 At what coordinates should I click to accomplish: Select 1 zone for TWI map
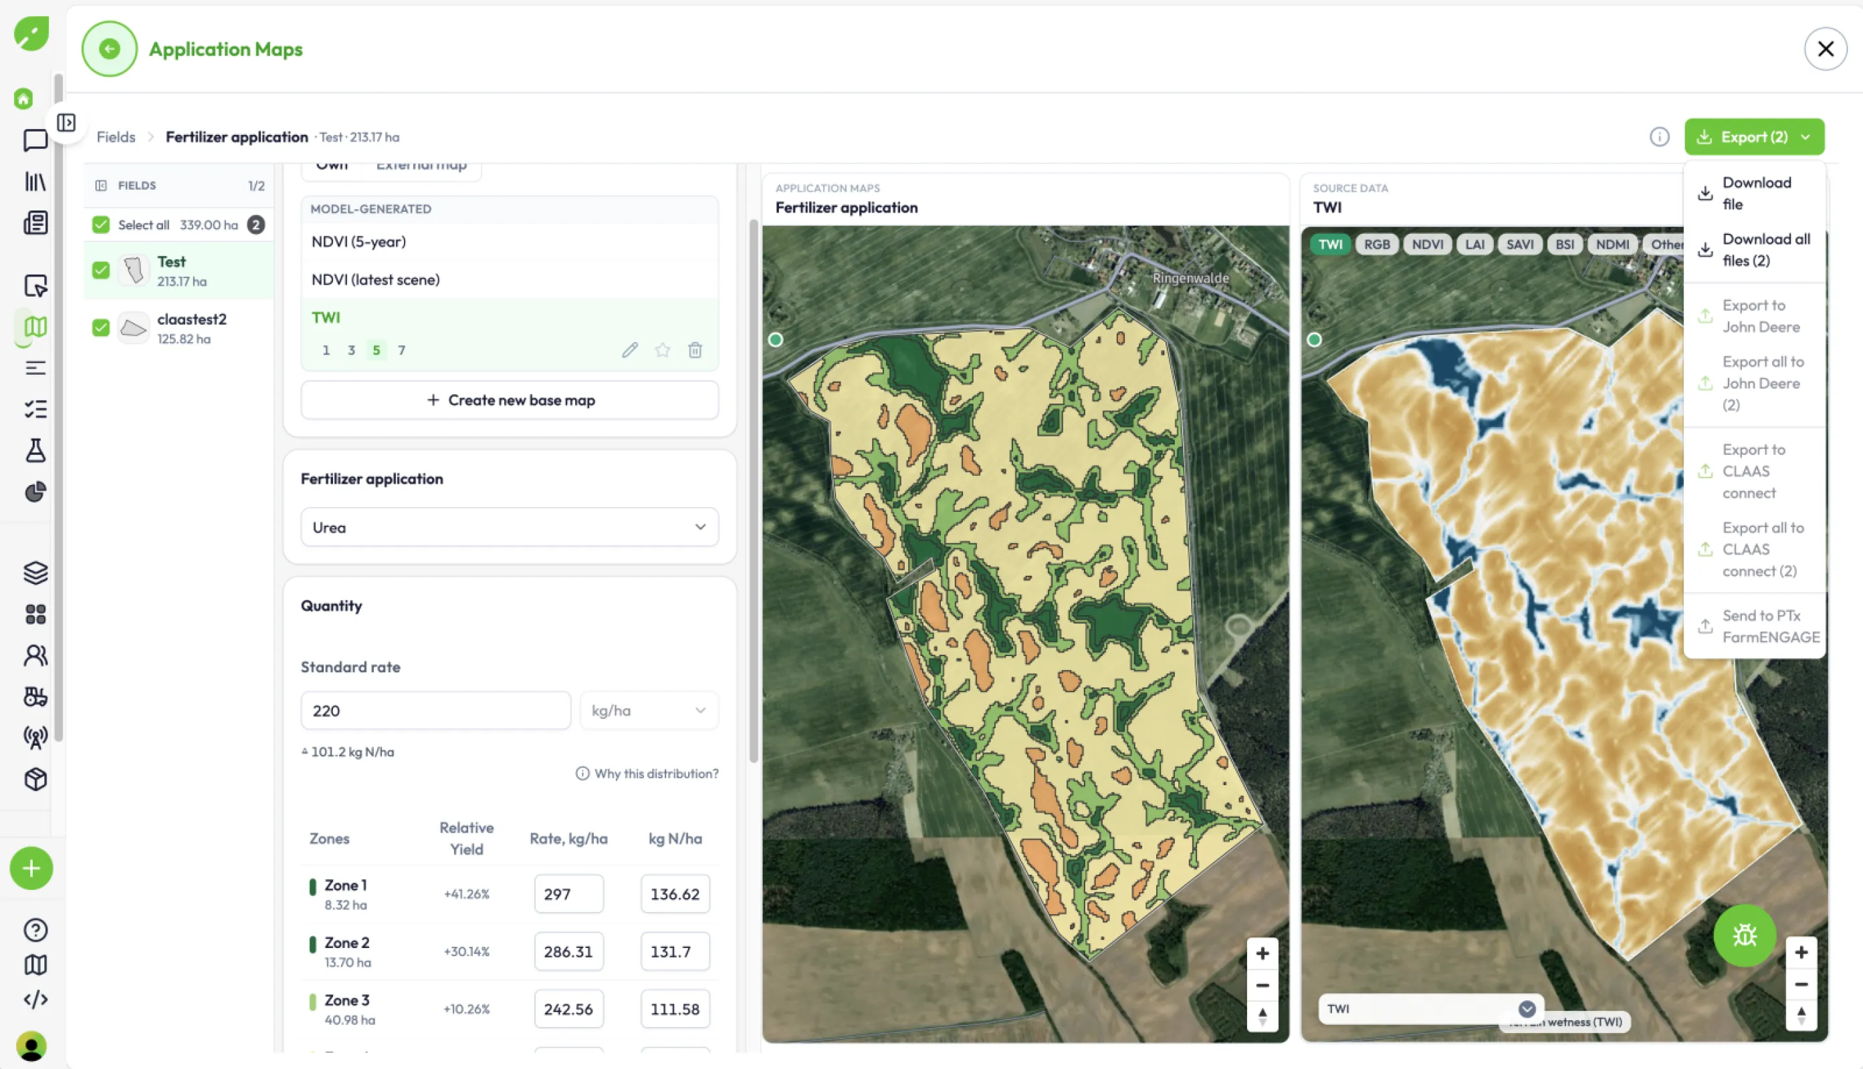(x=326, y=350)
